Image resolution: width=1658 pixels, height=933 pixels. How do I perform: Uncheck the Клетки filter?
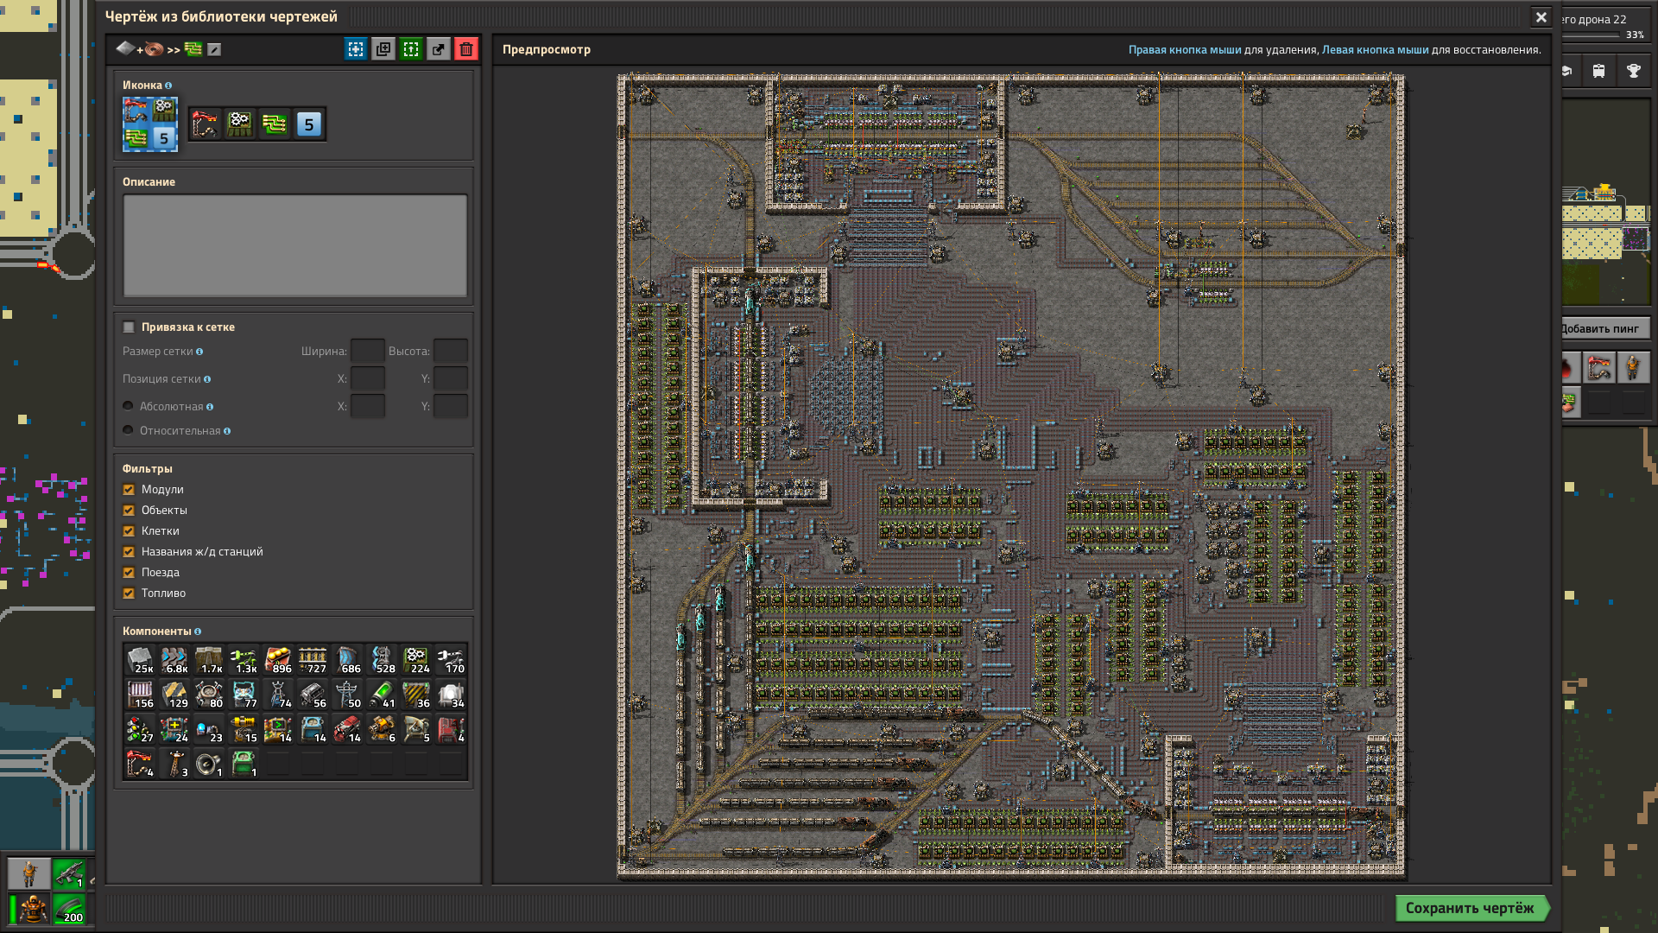point(129,531)
